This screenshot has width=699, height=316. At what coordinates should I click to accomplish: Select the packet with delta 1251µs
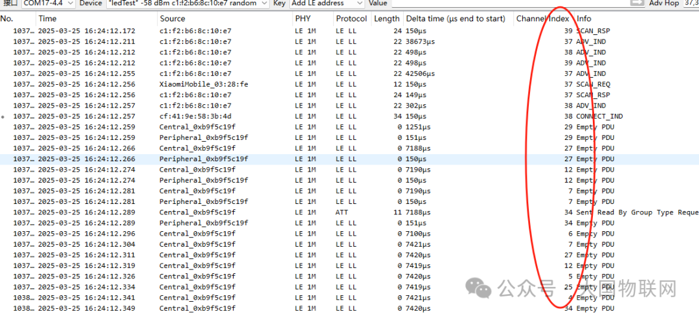coord(349,127)
